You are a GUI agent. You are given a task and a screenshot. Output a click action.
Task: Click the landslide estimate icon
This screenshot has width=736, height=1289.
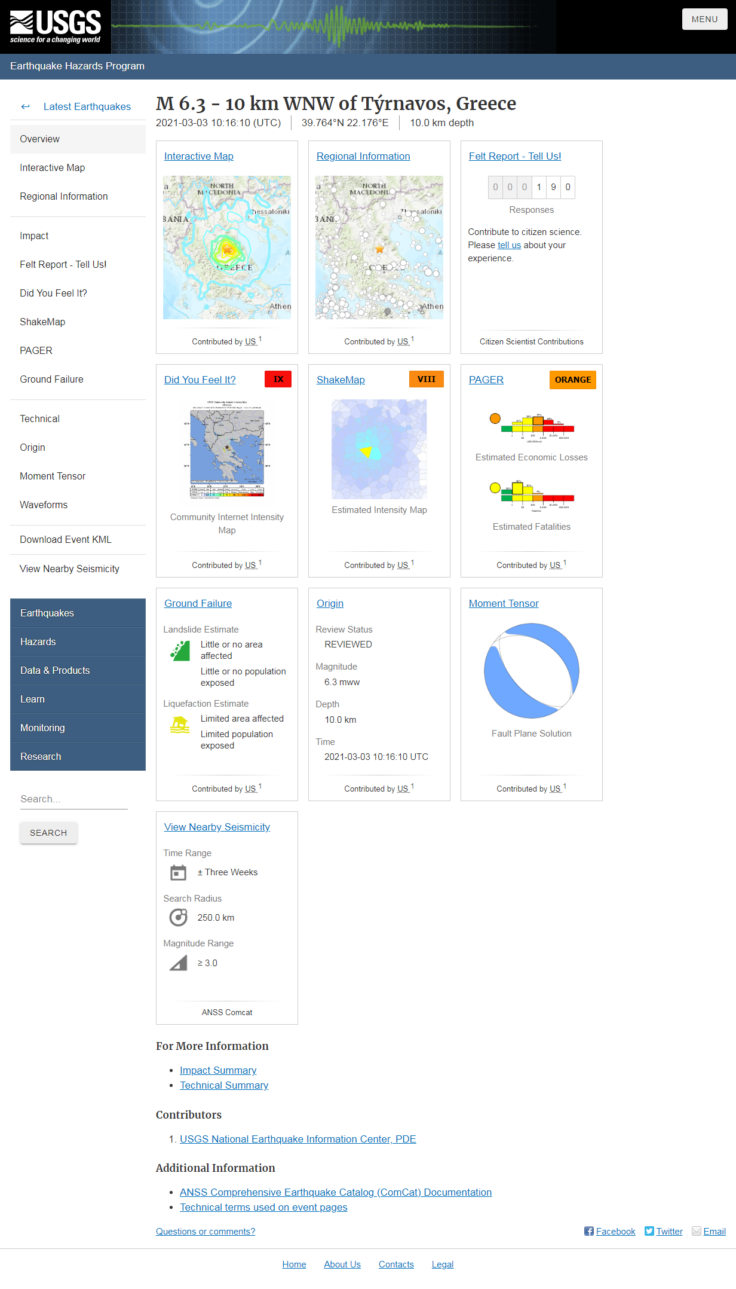(x=180, y=650)
